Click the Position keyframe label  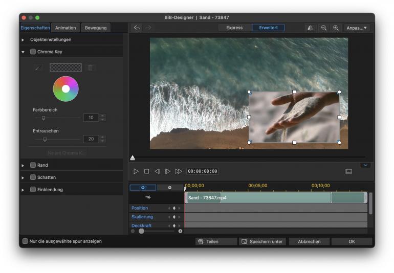[x=140, y=208]
